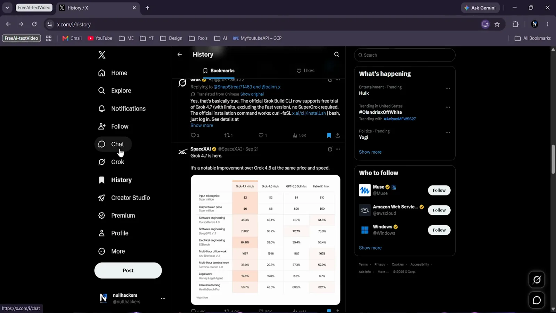Select the Bookmarks tab
556x313 pixels.
[x=219, y=71]
